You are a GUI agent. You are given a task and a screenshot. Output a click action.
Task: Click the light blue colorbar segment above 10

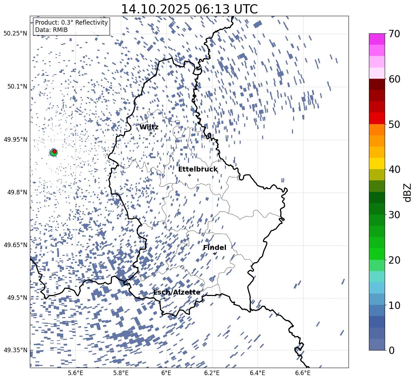(377, 288)
